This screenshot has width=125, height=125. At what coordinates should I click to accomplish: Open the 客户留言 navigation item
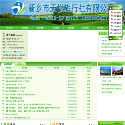(x=85, y=28)
